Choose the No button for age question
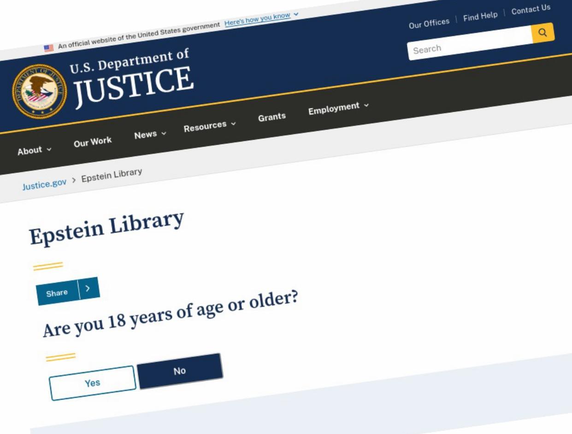 [x=180, y=371]
